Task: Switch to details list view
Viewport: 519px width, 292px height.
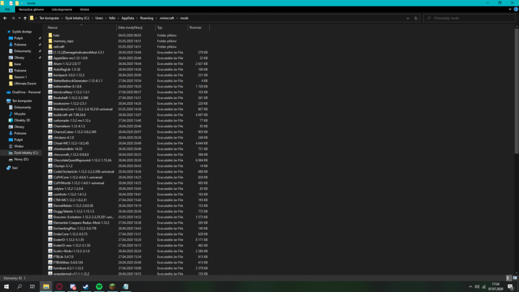Action: [x=509, y=279]
